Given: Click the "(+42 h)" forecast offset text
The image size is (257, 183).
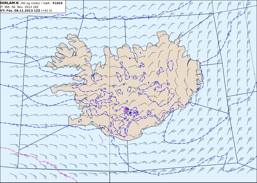Looking at the screenshot, I should coord(47,11).
